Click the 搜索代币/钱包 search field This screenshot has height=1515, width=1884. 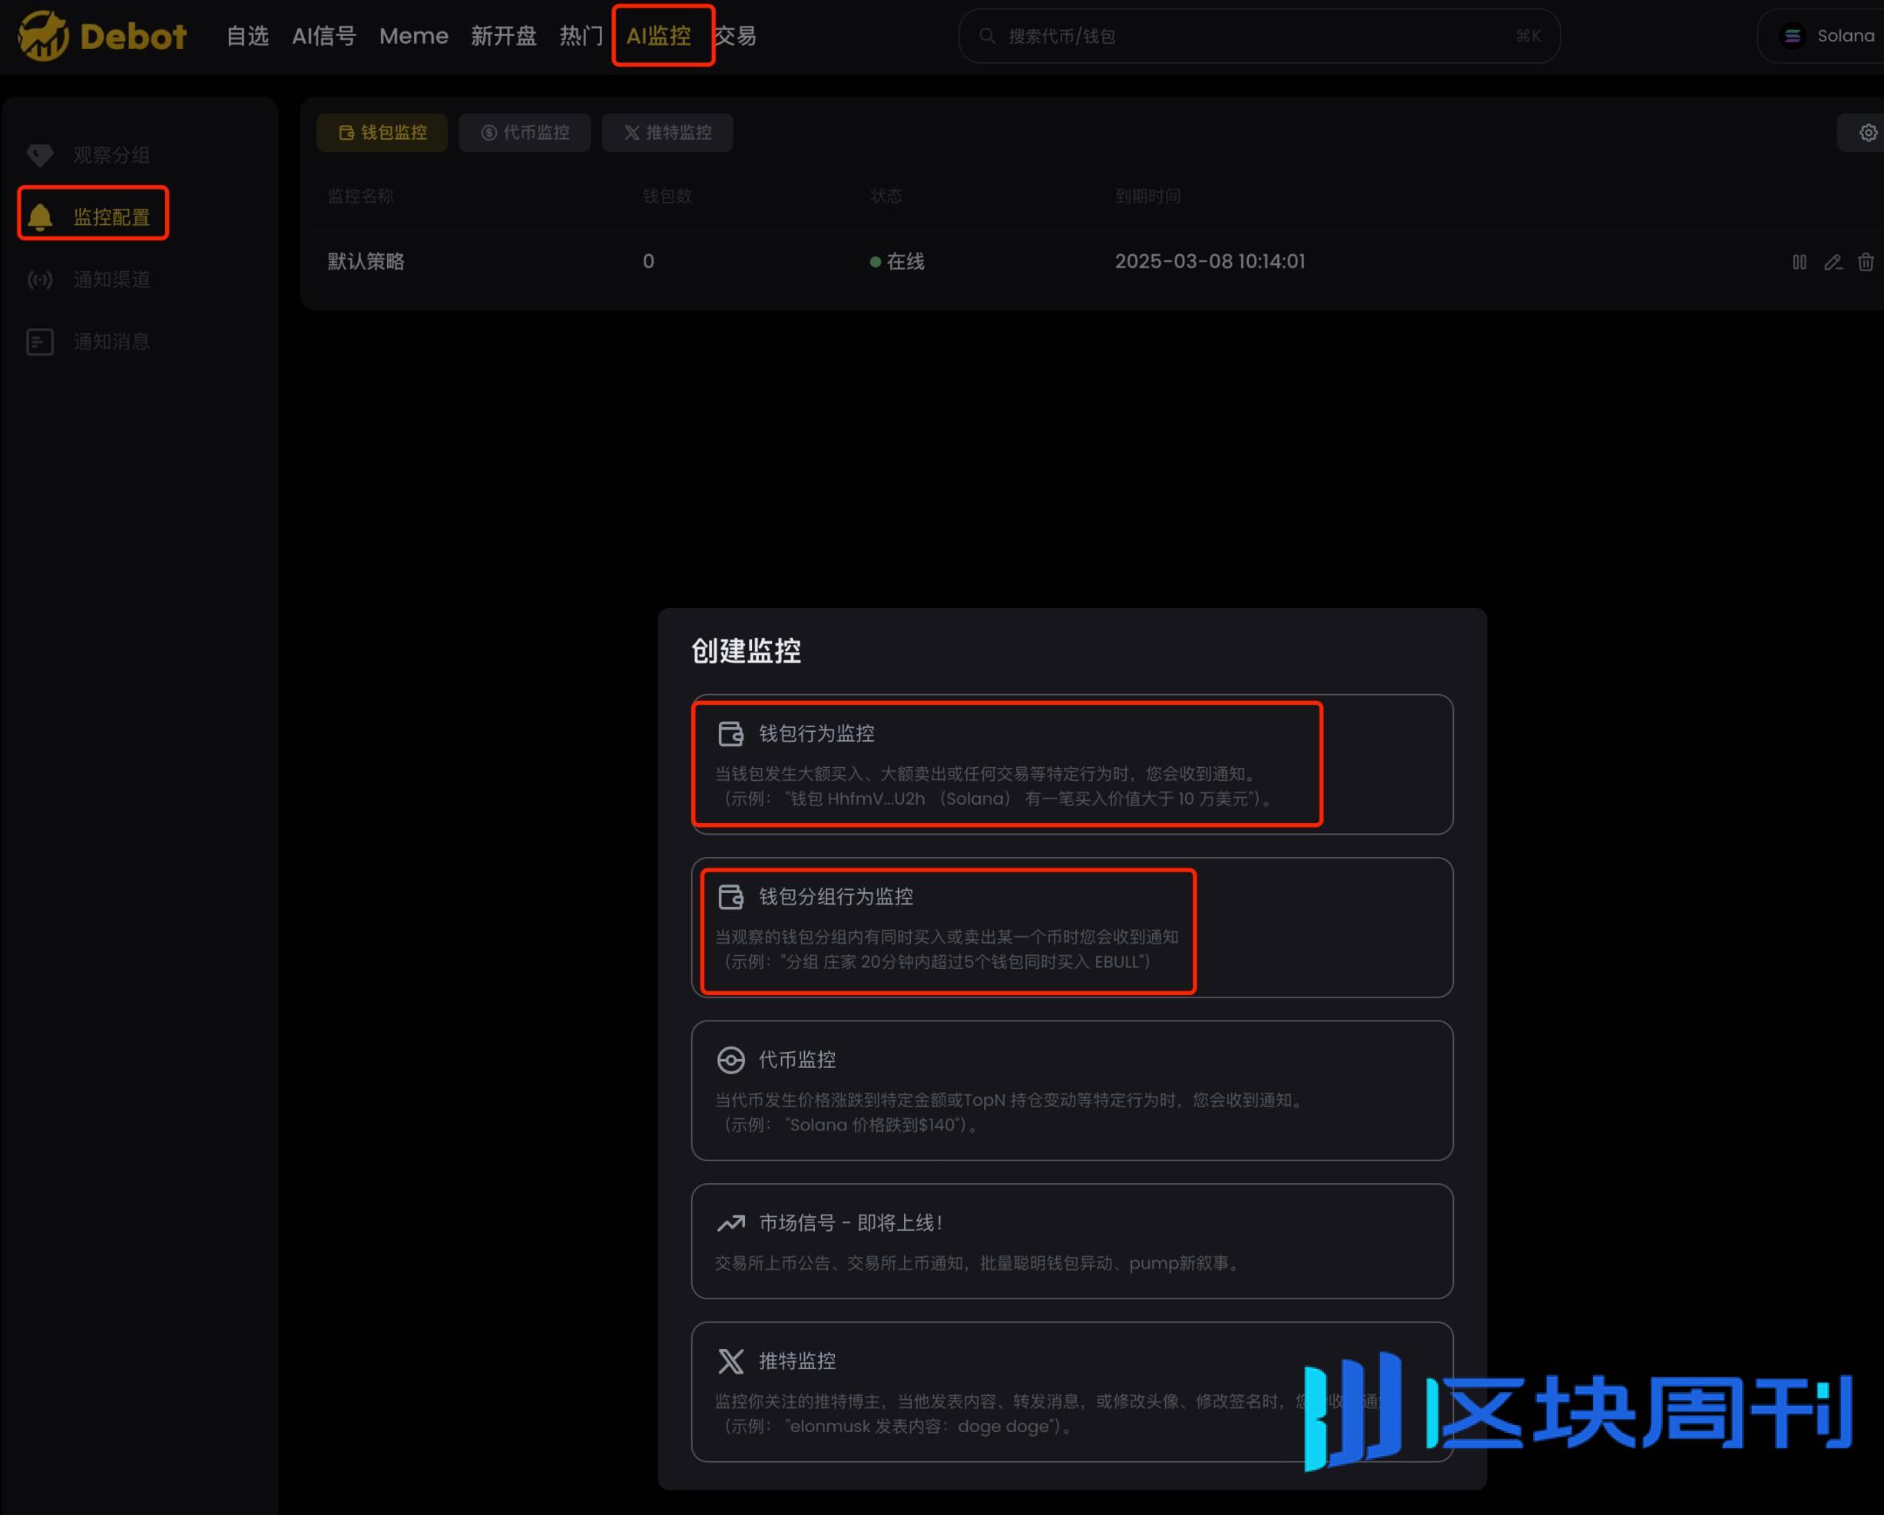[1258, 36]
